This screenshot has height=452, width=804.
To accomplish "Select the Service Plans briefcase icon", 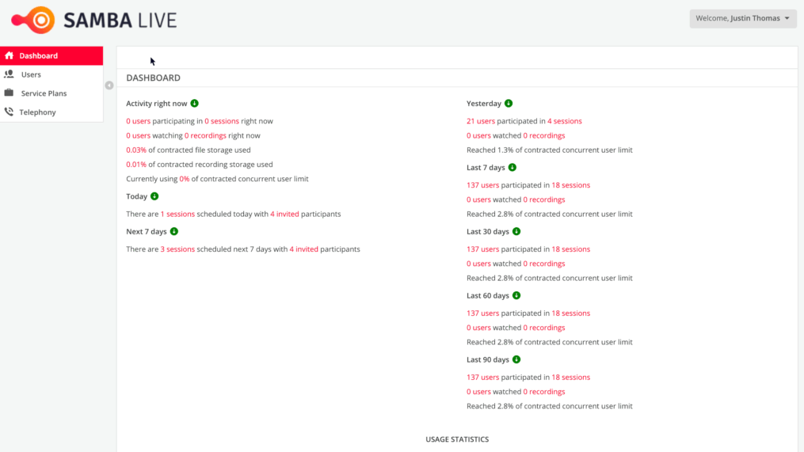I will tap(9, 93).
